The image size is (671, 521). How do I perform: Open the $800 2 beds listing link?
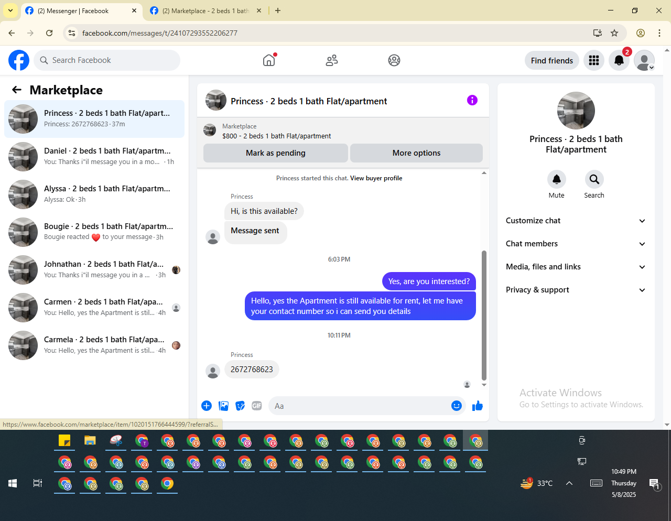277,136
